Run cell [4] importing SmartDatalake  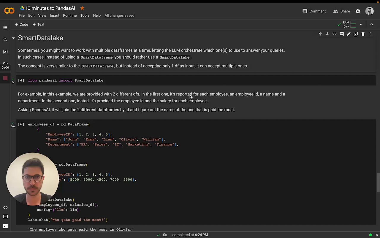pyautogui.click(x=21, y=80)
